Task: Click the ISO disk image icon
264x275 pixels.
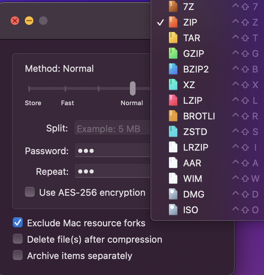Action: 173,210
